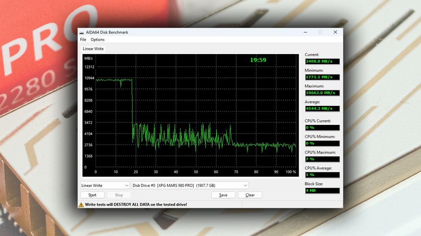Close the AIDA64 Disk Benchmark window
The image size is (421, 236).
(336, 32)
